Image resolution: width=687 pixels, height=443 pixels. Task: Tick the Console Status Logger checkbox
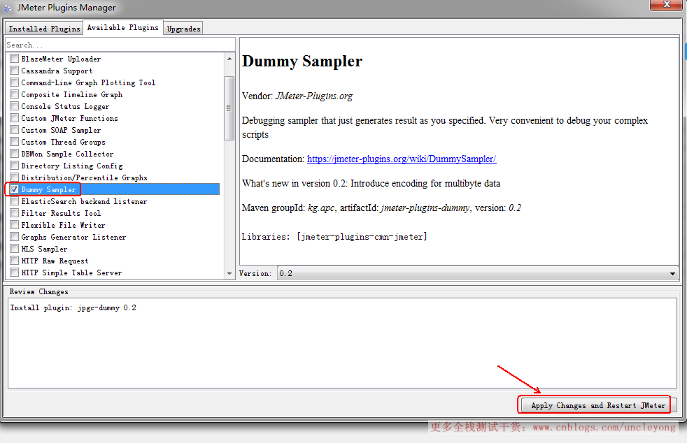point(15,106)
